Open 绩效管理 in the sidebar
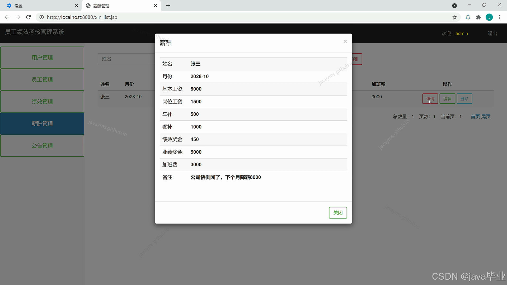 point(42,102)
